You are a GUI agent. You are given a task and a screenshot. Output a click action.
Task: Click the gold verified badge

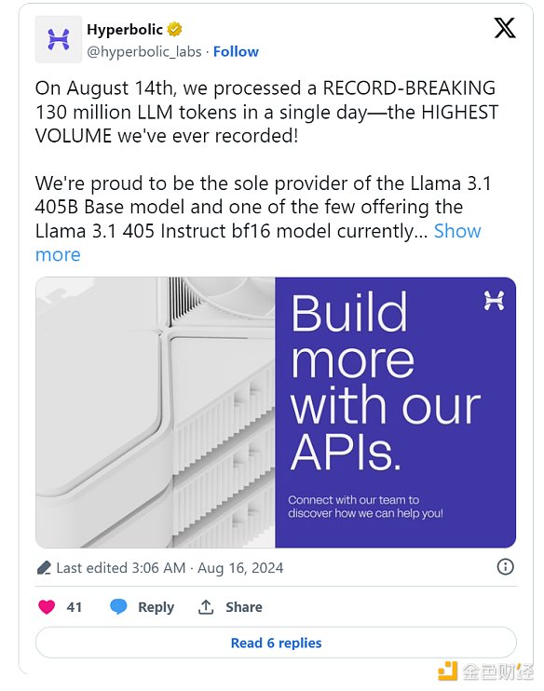tap(174, 30)
